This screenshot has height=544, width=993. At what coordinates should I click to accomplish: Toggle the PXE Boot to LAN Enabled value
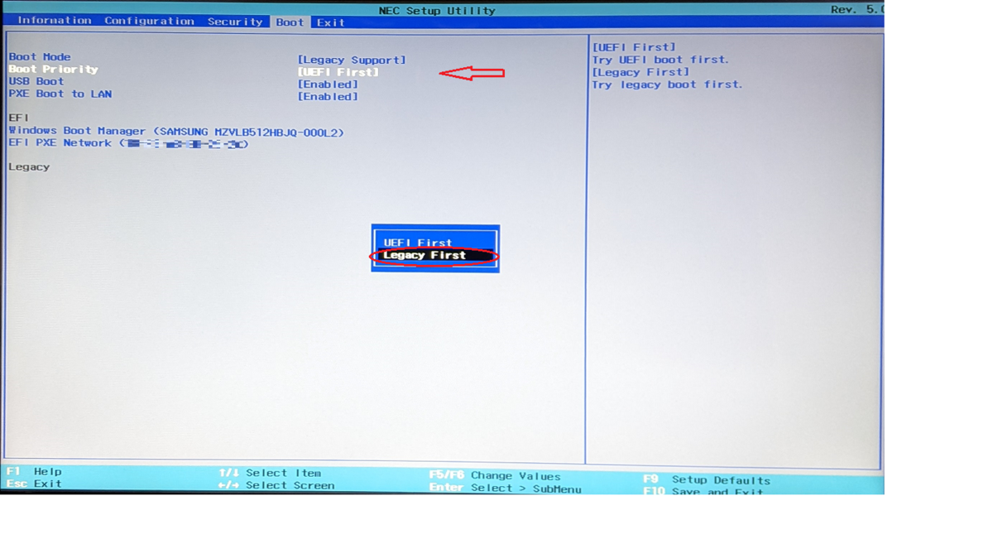(328, 98)
